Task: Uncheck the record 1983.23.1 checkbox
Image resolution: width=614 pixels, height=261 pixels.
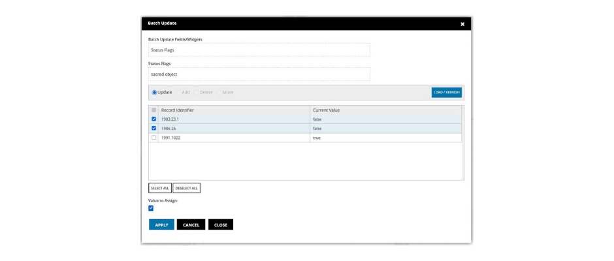Action: (153, 119)
